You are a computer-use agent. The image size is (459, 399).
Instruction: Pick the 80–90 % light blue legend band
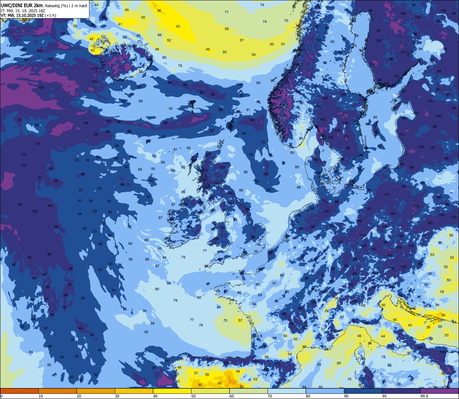[325, 391]
